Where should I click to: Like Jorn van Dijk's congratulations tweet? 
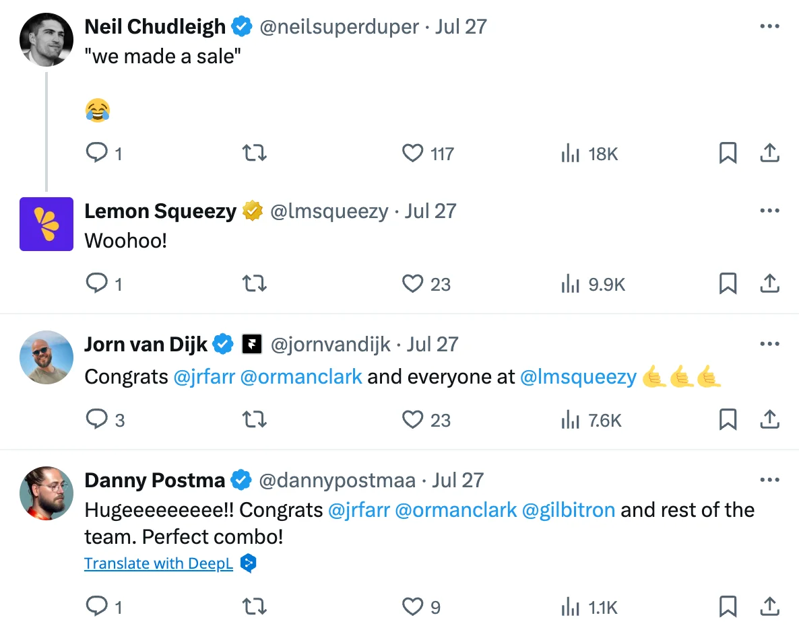412,419
